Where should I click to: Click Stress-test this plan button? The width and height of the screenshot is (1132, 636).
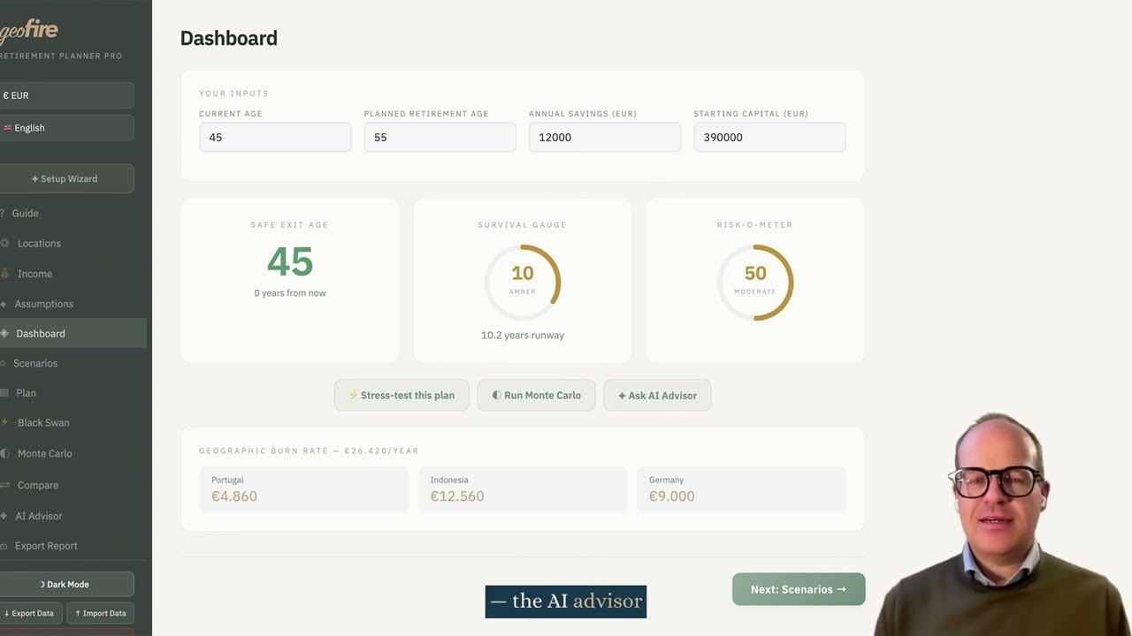tap(402, 395)
